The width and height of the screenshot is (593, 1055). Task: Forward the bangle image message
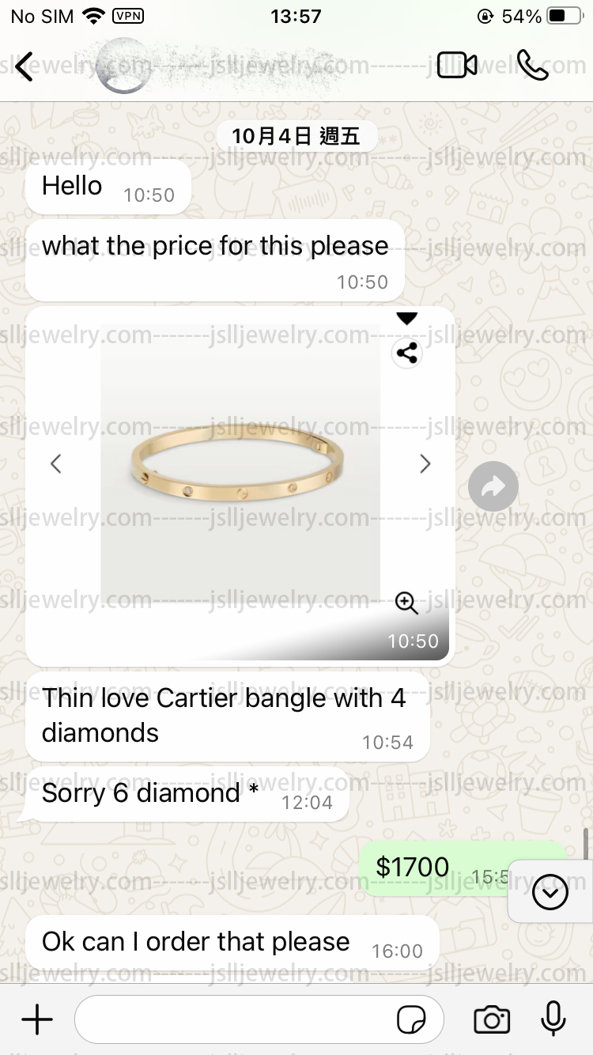click(x=493, y=487)
